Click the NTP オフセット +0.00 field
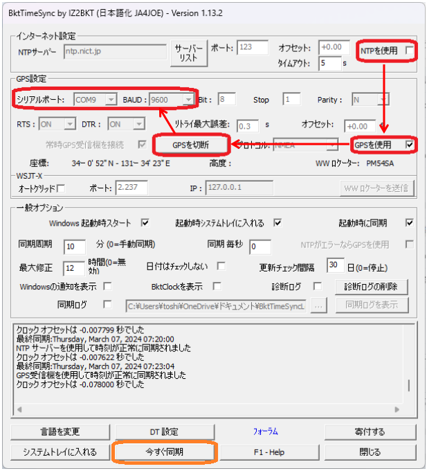 [x=334, y=48]
